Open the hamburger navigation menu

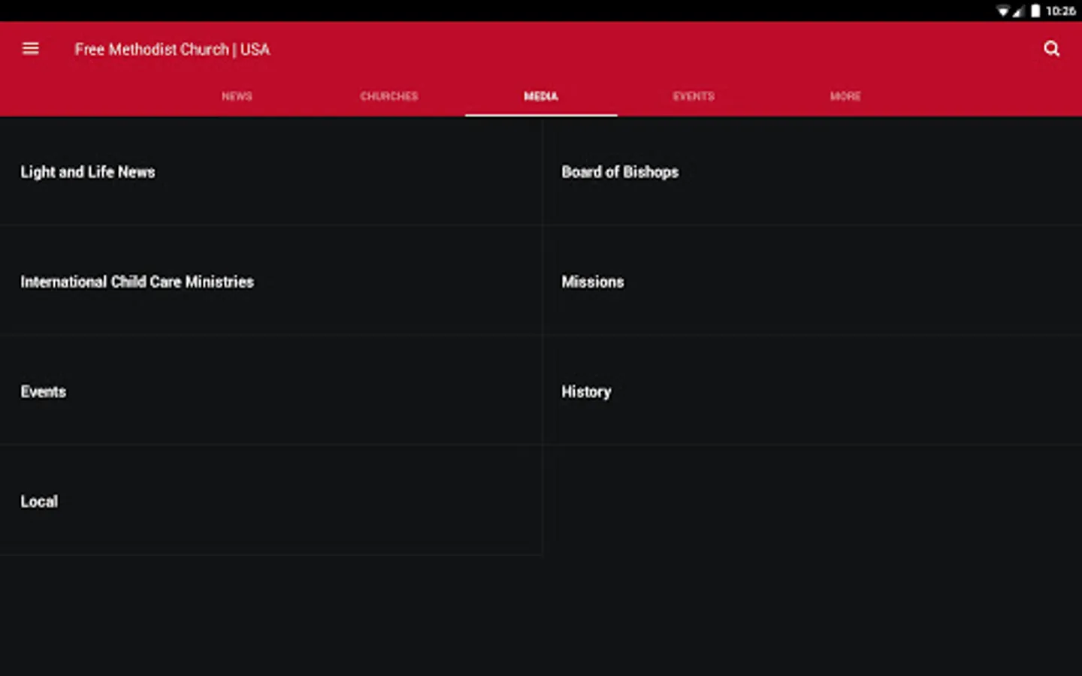(x=30, y=49)
